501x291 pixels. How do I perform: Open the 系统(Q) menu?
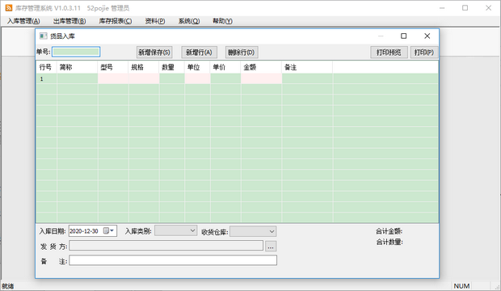[189, 21]
